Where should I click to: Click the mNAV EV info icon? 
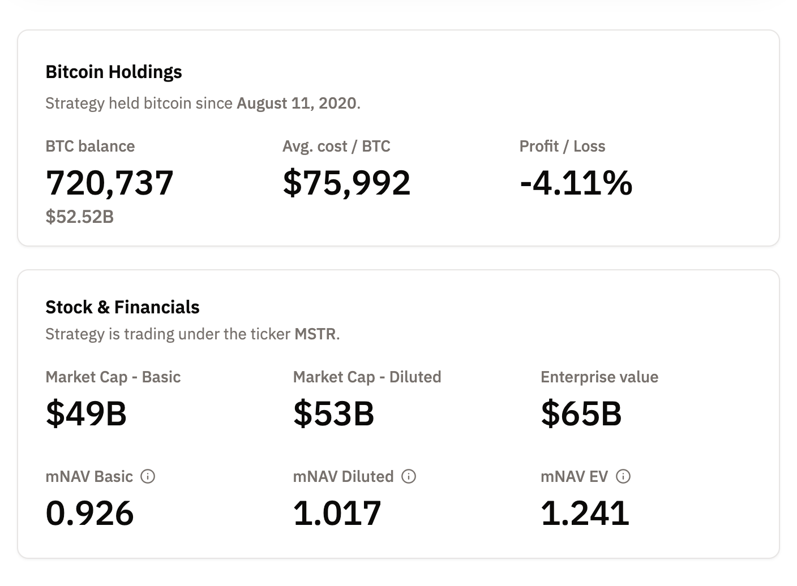tap(623, 477)
